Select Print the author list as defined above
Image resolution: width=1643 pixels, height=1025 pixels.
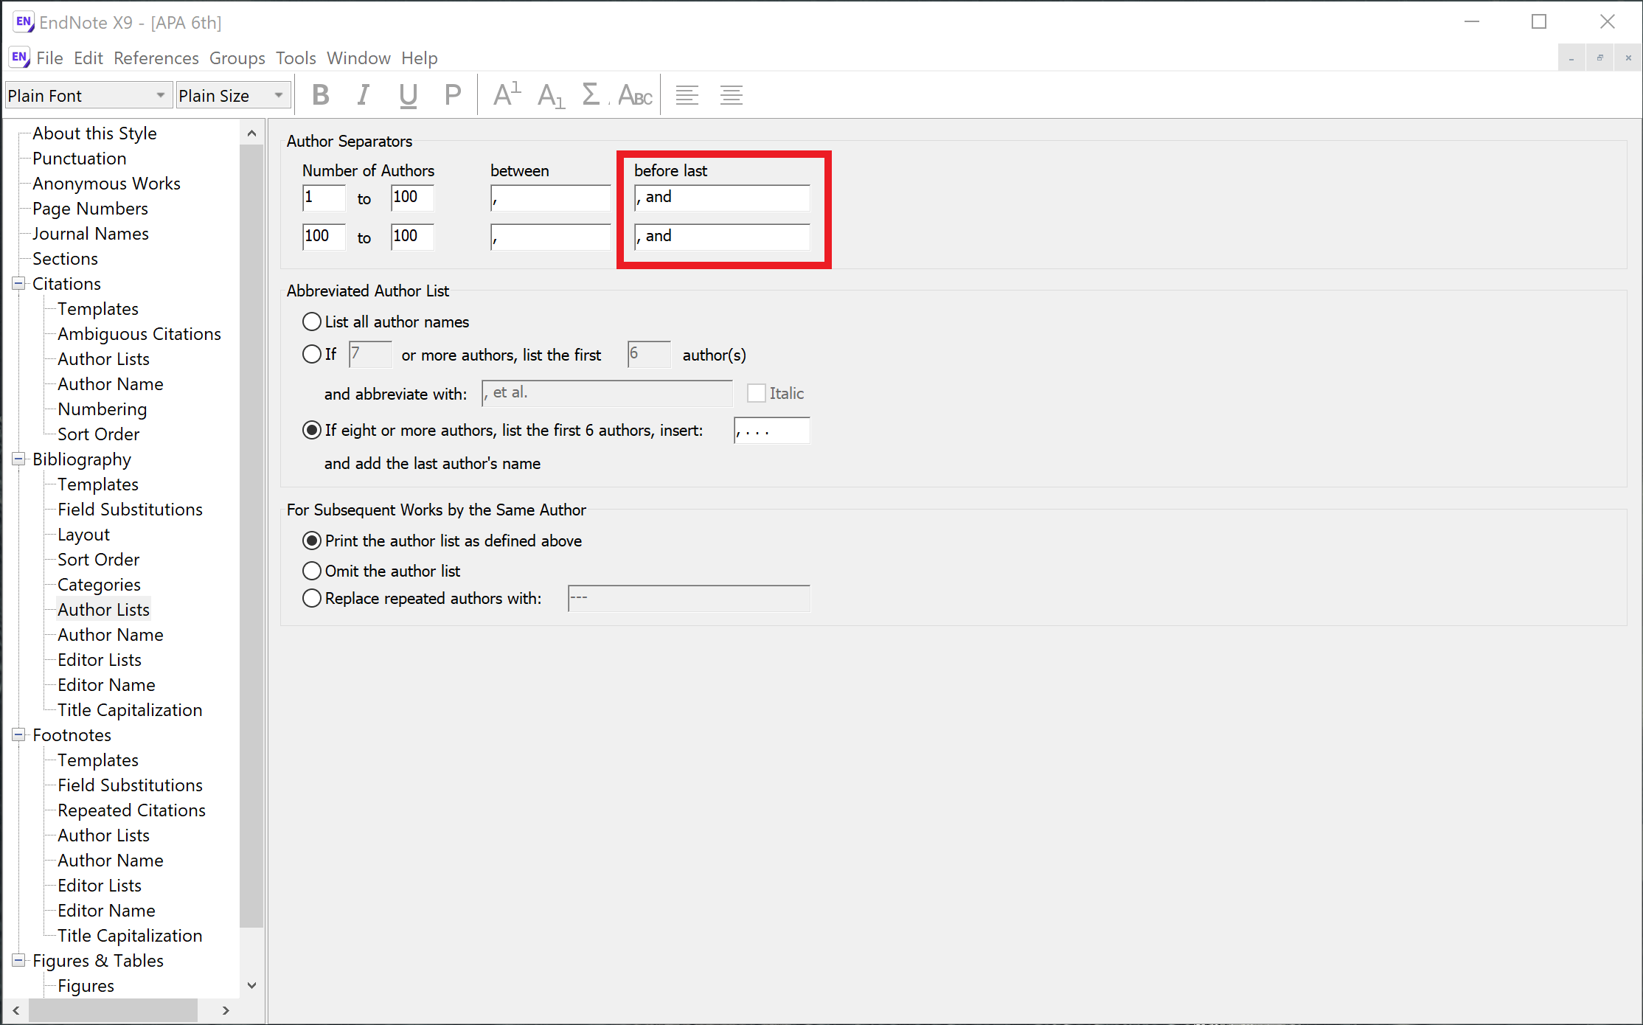(312, 541)
